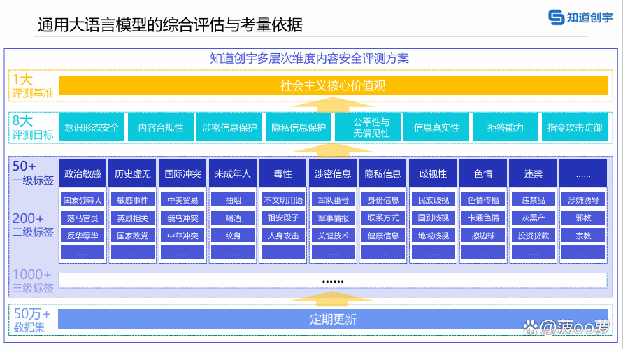Click the orange 社会主义核心价值观 bar
The height and width of the screenshot is (349, 623).
[333, 85]
